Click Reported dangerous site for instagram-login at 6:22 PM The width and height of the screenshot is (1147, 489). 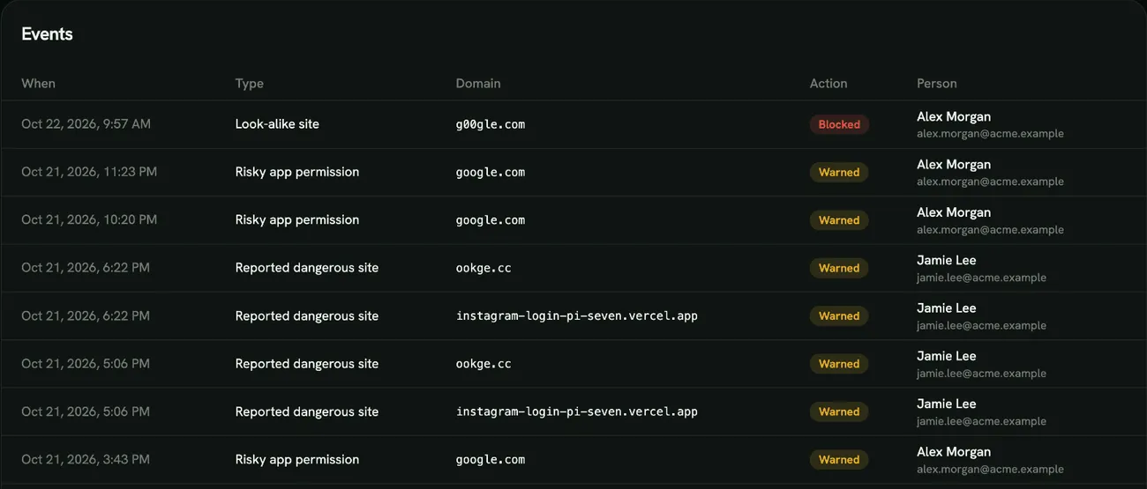[x=307, y=315]
